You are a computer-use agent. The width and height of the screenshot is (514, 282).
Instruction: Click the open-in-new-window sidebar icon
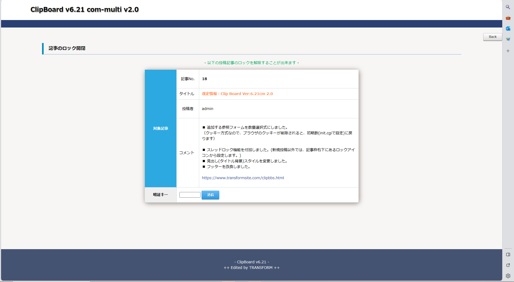click(508, 265)
